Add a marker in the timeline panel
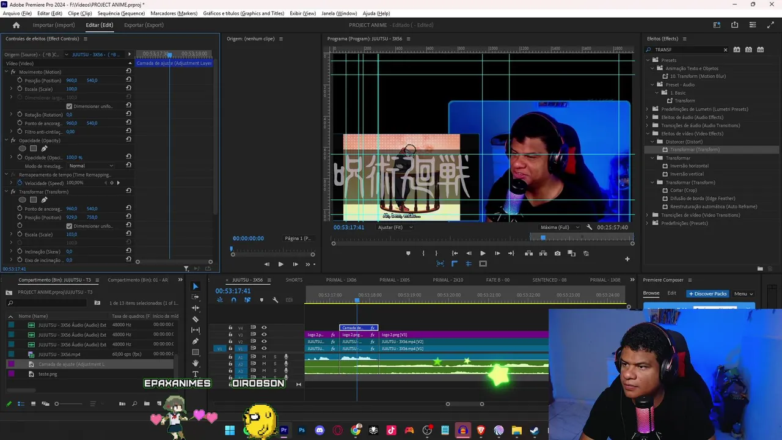The height and width of the screenshot is (440, 782). click(x=261, y=300)
